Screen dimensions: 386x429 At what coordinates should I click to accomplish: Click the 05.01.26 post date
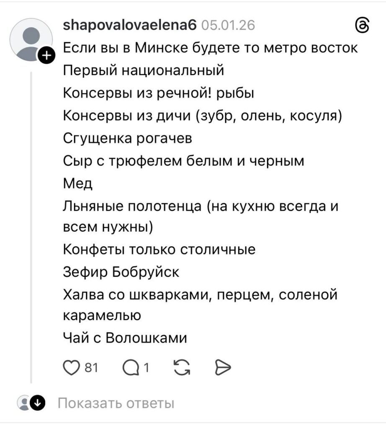pyautogui.click(x=228, y=26)
